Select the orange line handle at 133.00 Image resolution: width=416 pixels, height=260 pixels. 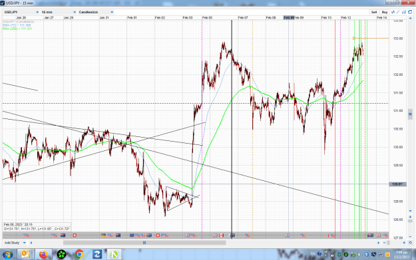click(x=354, y=38)
